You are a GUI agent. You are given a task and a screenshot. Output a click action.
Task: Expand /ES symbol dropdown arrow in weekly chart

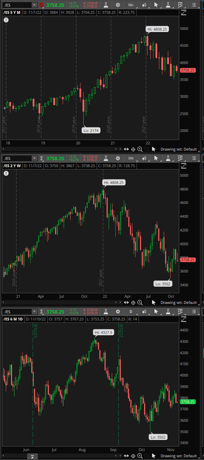pos(34,158)
